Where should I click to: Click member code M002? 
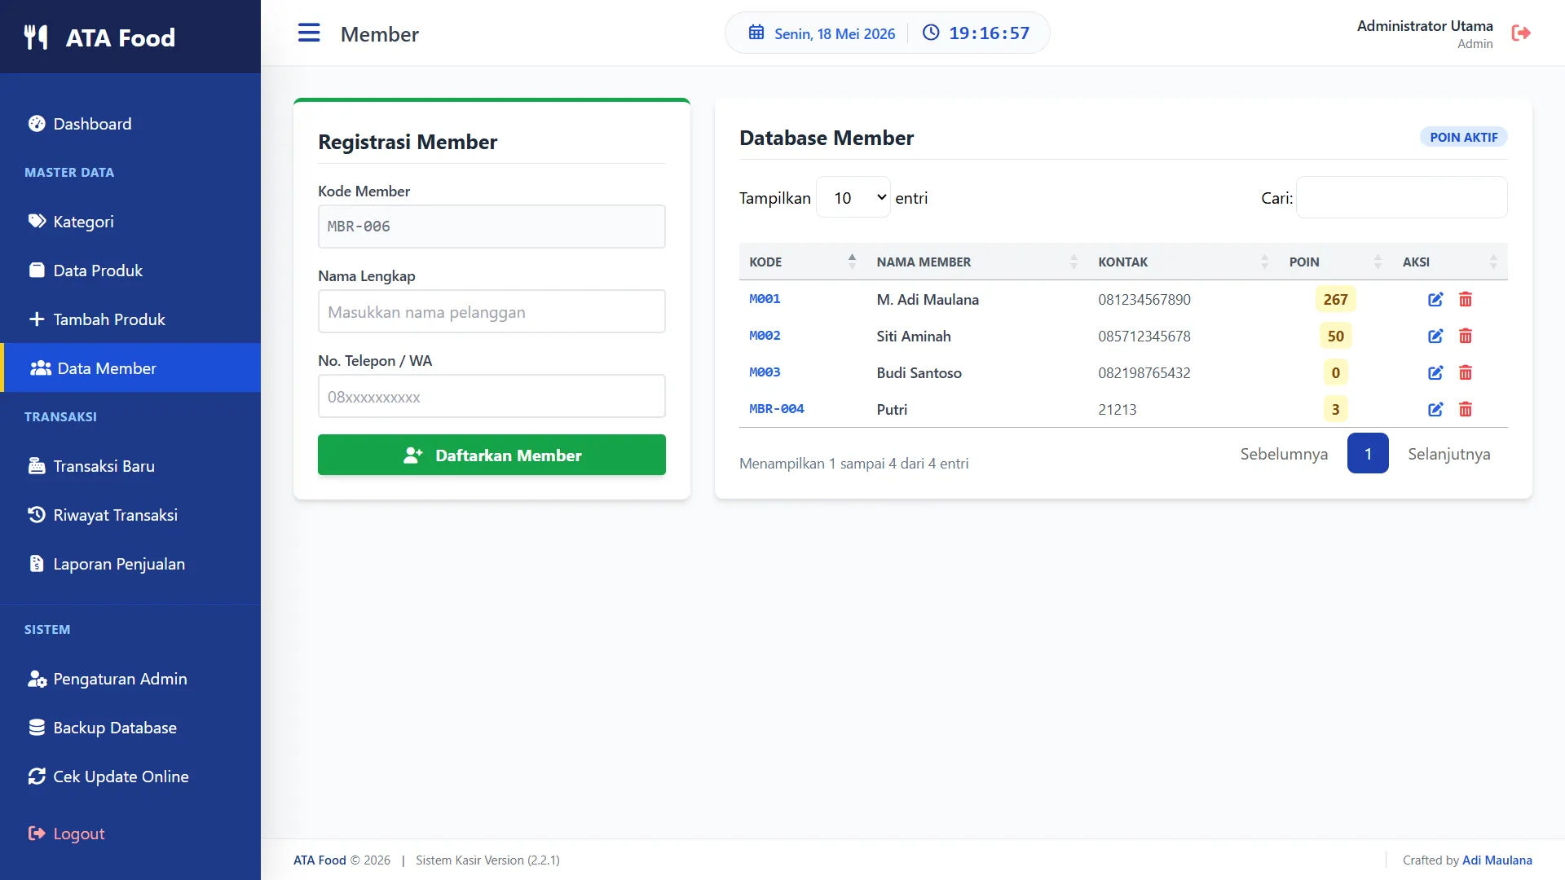tap(765, 336)
